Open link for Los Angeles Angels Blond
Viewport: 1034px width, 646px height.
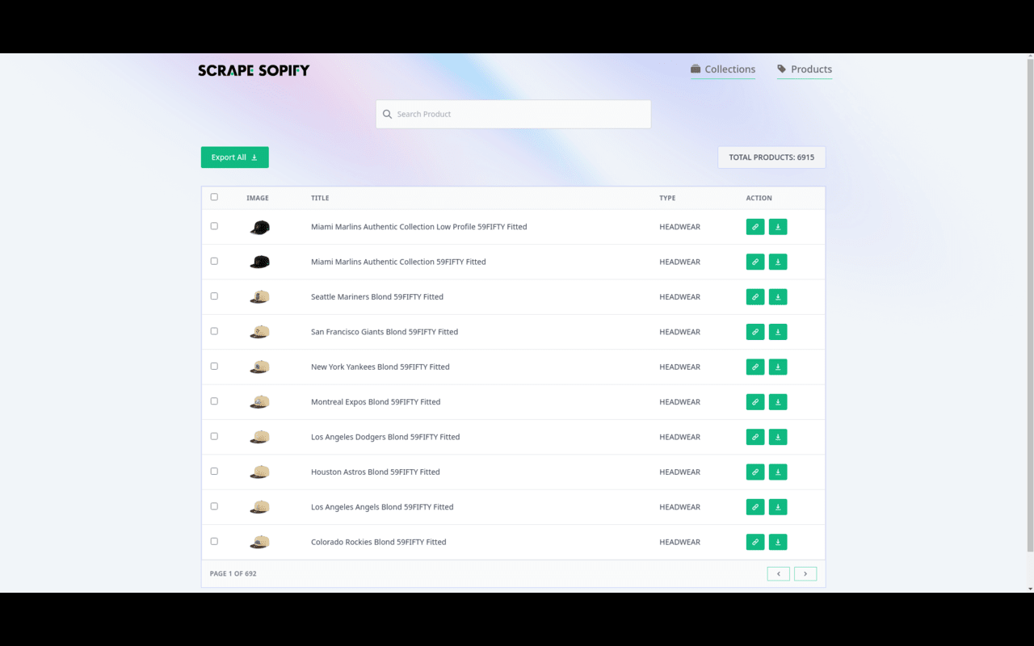click(x=755, y=507)
